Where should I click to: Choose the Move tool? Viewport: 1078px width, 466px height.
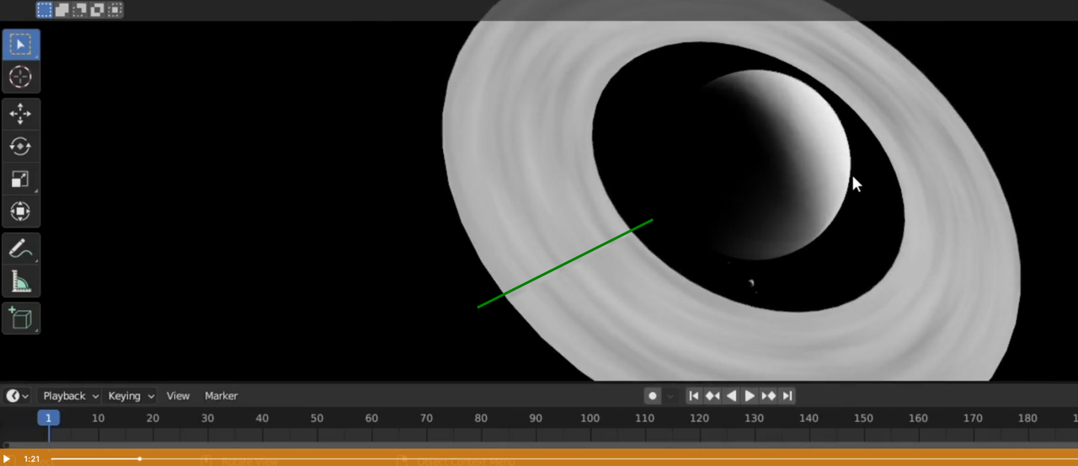(x=20, y=114)
